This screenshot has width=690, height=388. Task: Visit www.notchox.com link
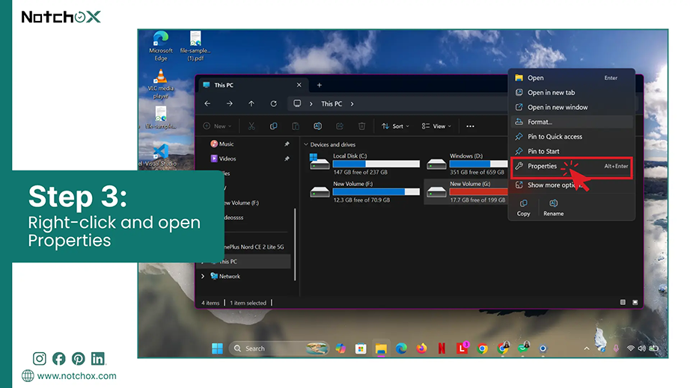(77, 376)
